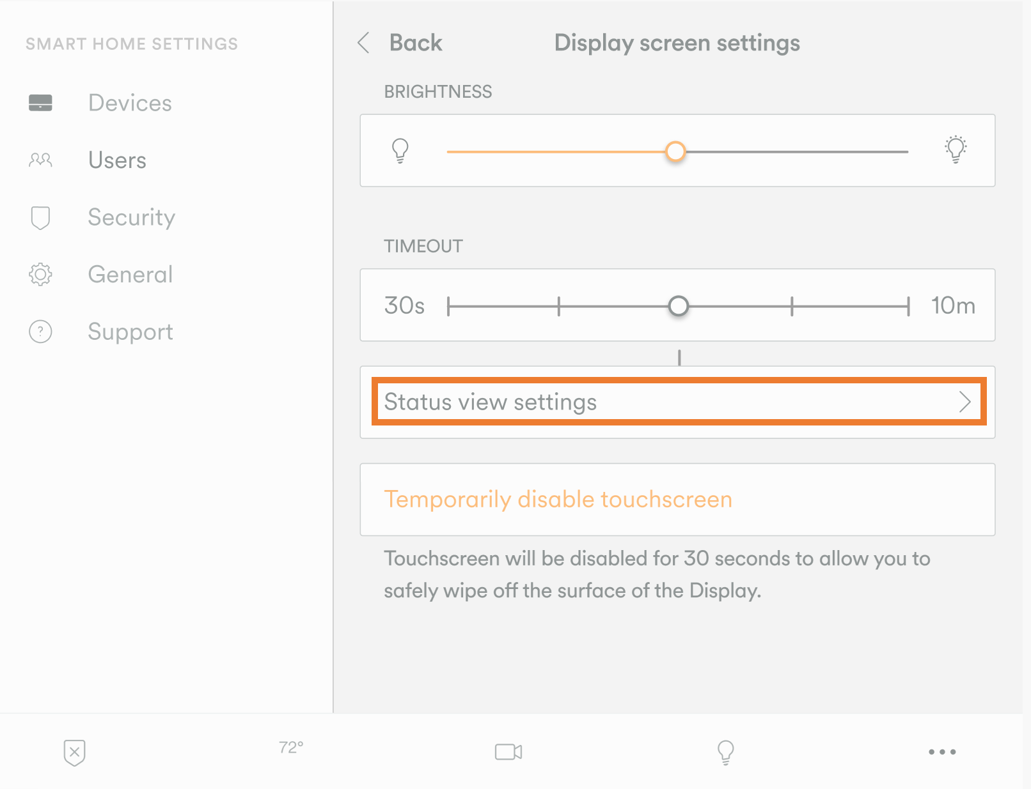Tap the dim bulb icon for minimum brightness
This screenshot has width=1031, height=789.
(400, 151)
